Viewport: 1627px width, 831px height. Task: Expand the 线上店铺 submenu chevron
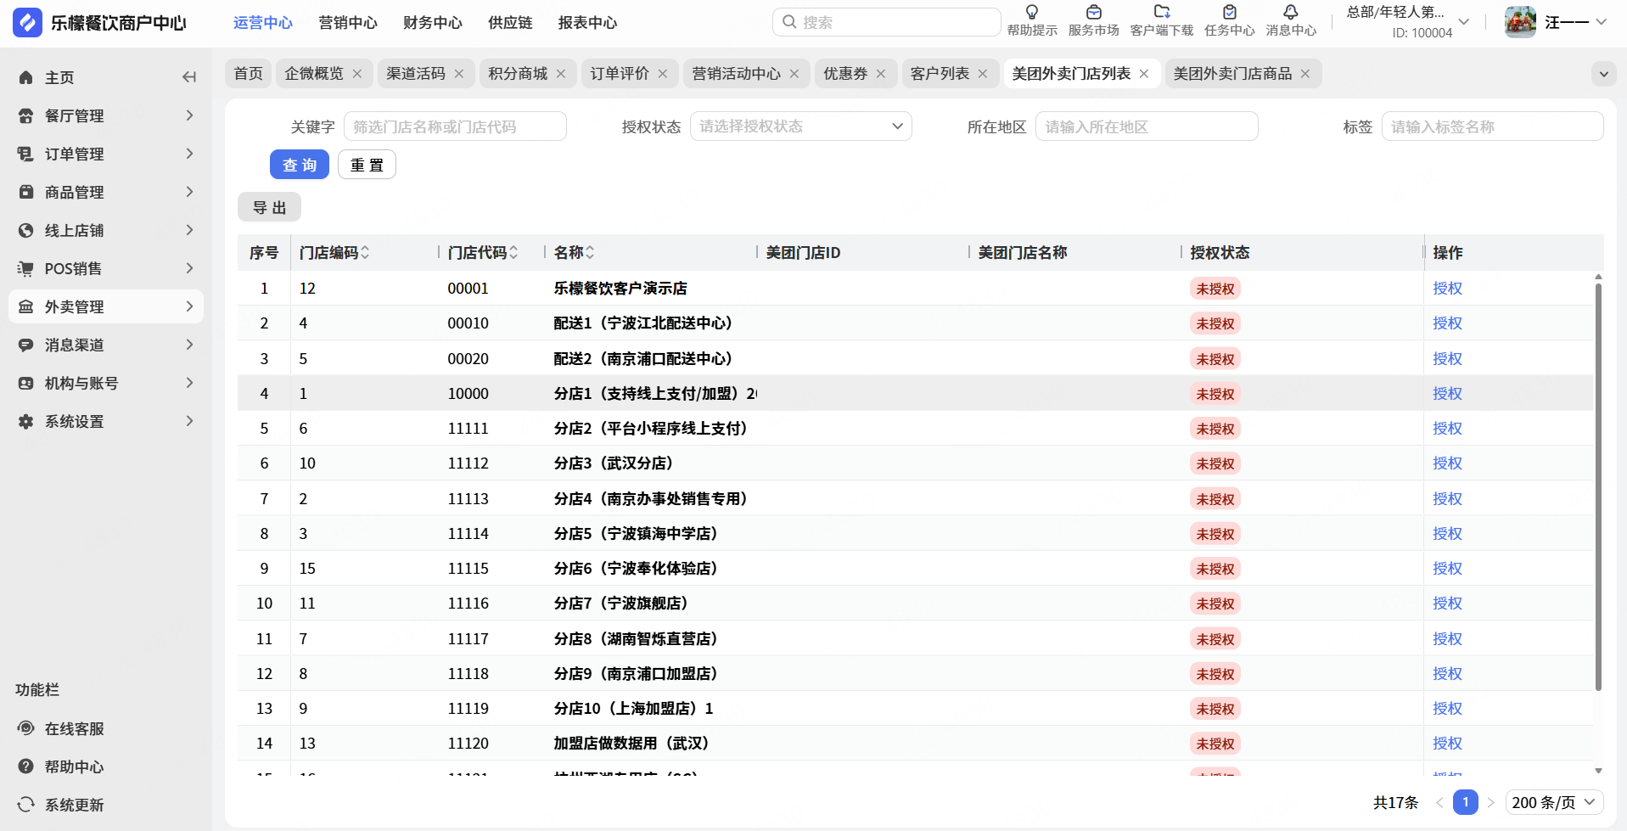click(x=189, y=230)
